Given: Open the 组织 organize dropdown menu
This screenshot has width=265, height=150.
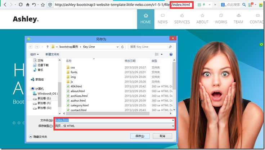Looking at the screenshot, I should coord(35,54).
